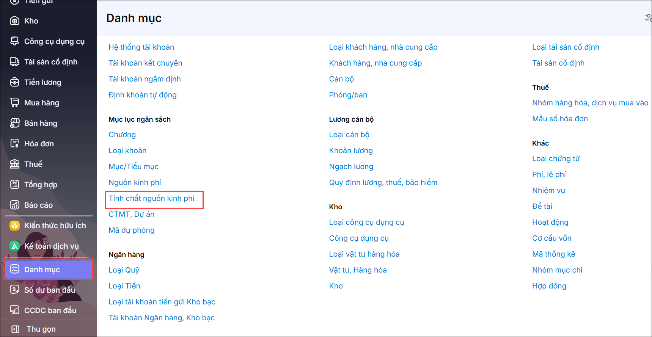
Task: Open the Tính chất nguồn kinh phí link
Action: coord(151,198)
